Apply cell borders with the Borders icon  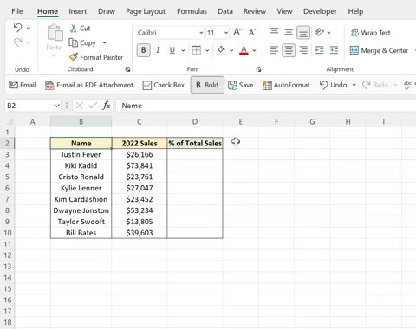(197, 50)
